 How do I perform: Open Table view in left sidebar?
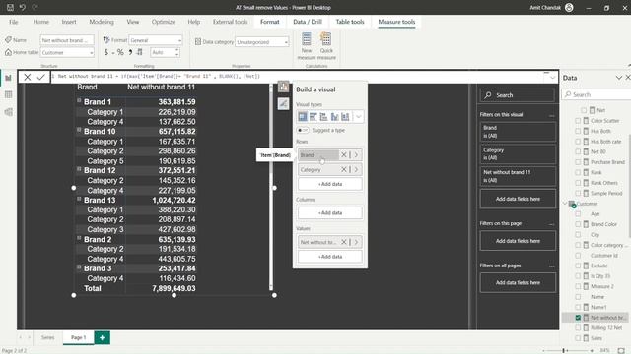(8, 94)
